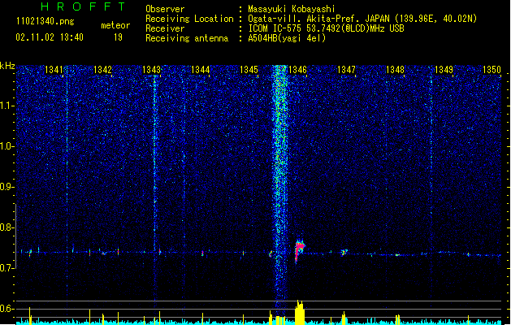Click the 1344 time marker
The height and width of the screenshot is (325, 511).
[x=200, y=70]
